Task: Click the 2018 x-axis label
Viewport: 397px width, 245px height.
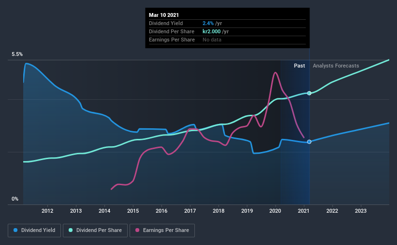Action: click(219, 211)
